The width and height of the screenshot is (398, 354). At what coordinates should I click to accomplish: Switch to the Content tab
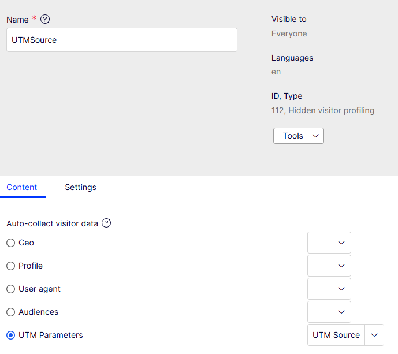22,187
